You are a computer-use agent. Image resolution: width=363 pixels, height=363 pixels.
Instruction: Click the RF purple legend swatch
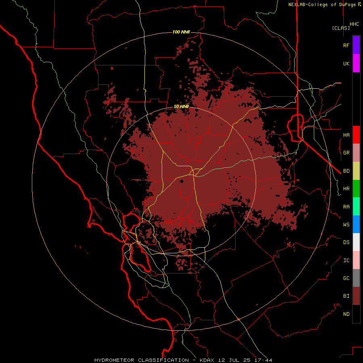(x=356, y=45)
